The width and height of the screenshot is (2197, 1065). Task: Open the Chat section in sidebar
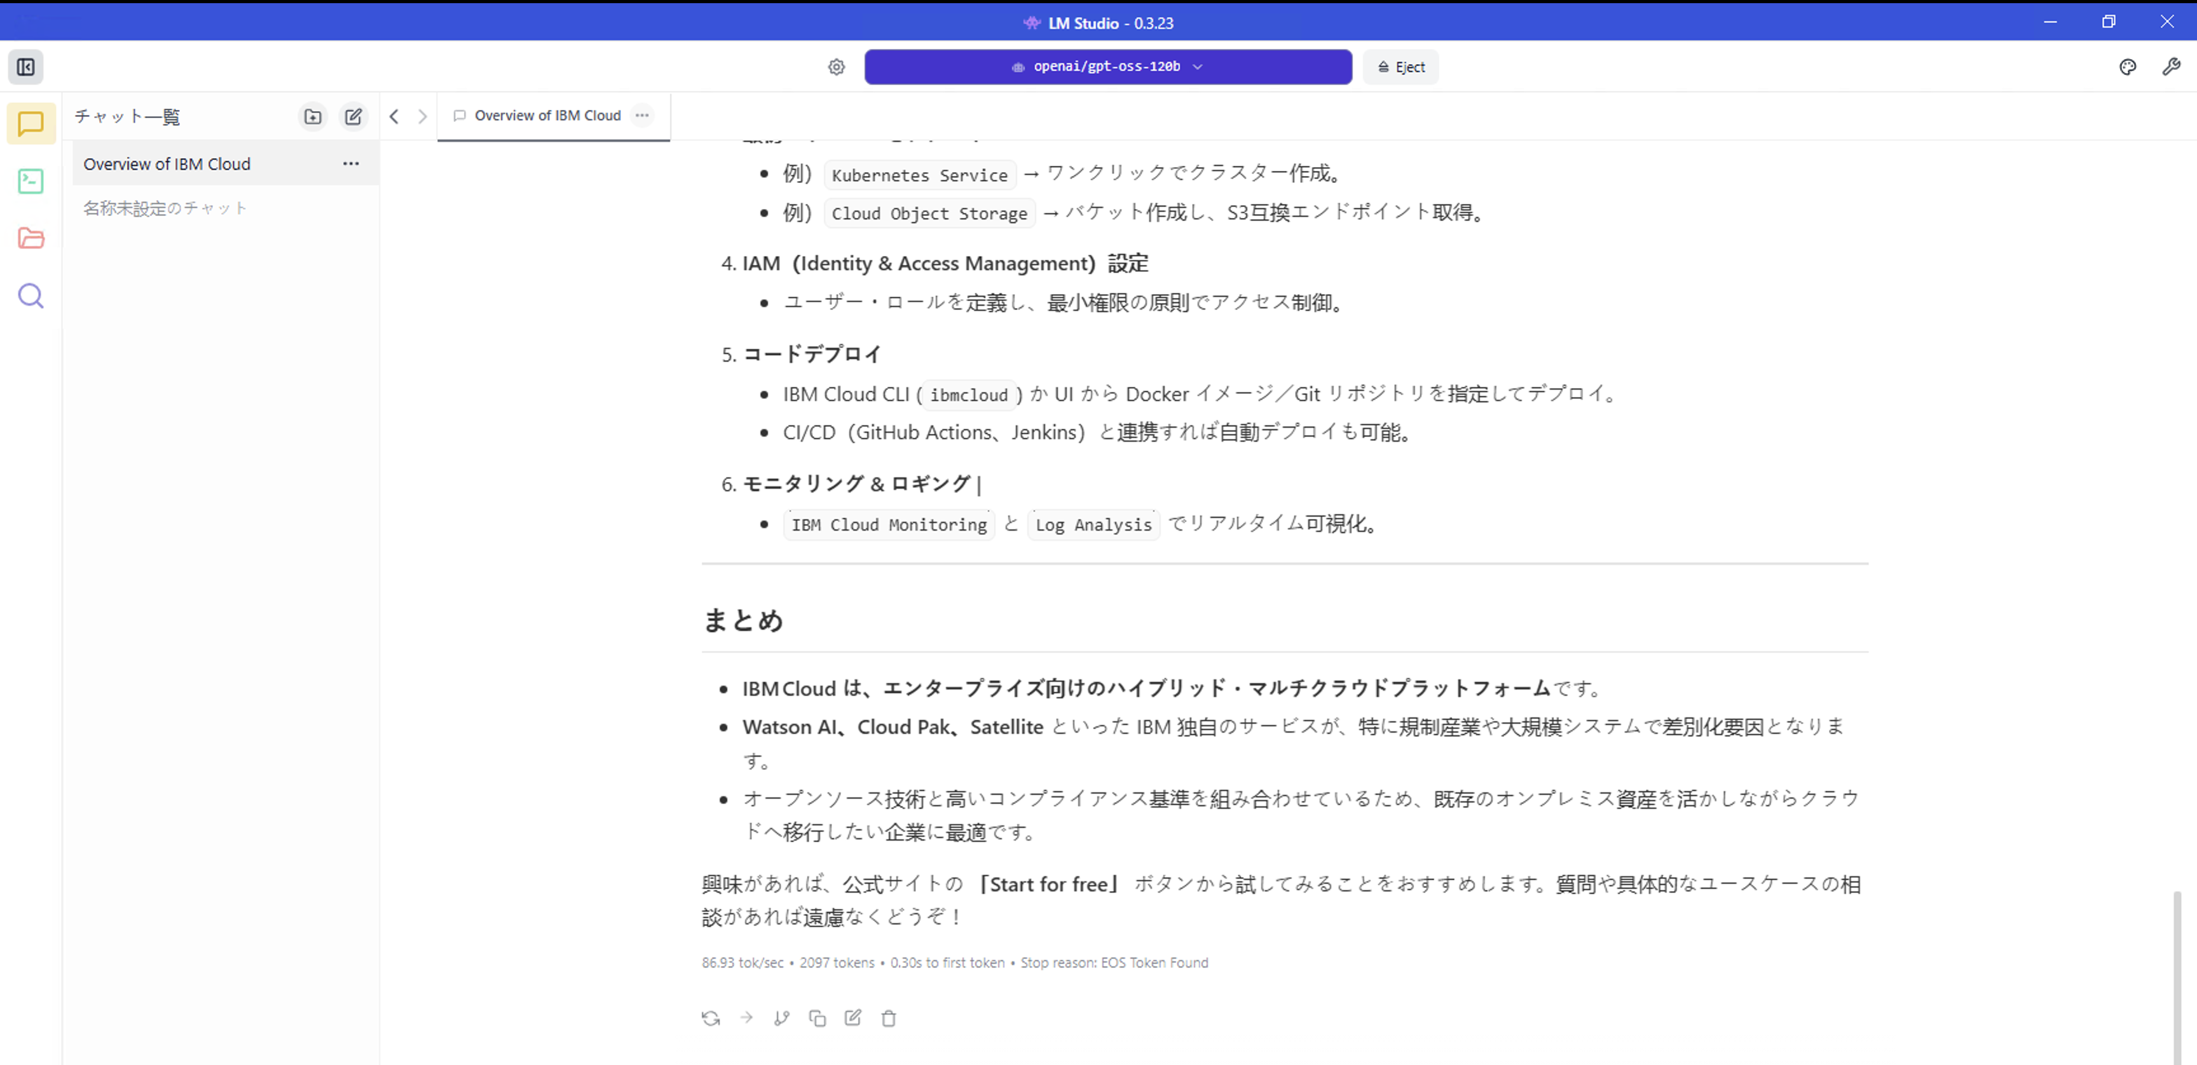(x=31, y=124)
